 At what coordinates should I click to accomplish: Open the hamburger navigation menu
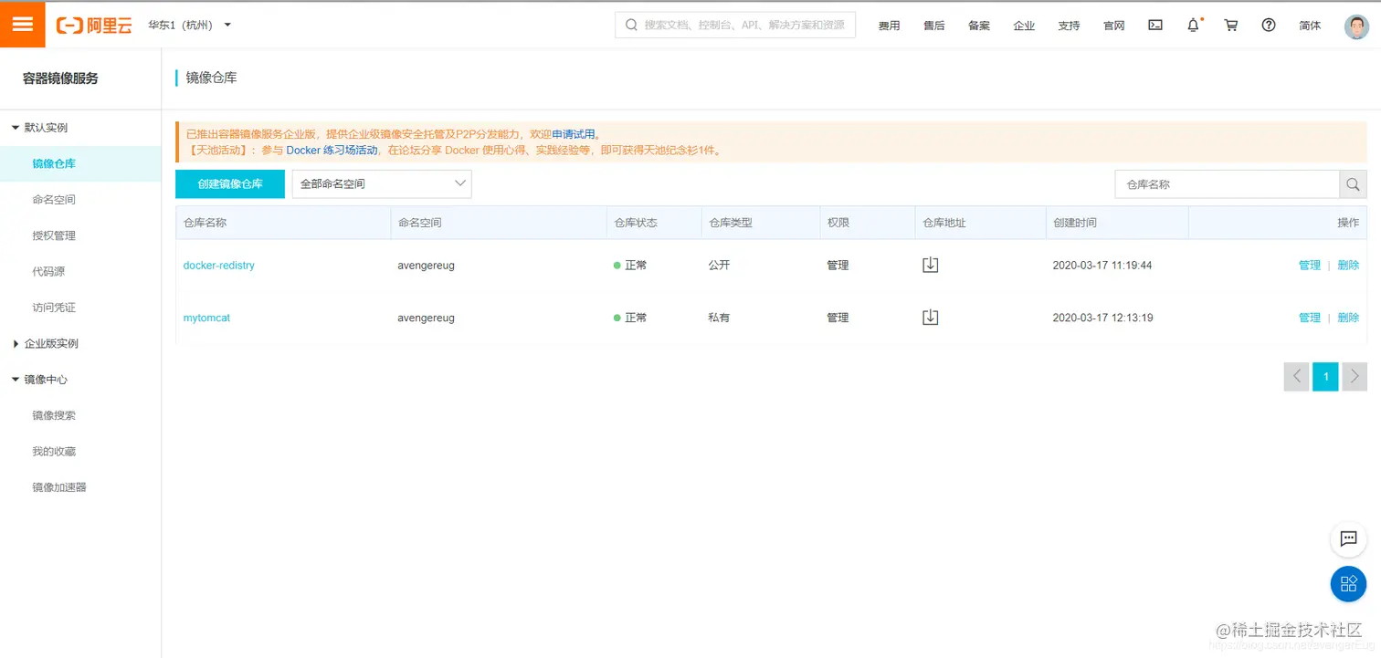pos(22,24)
